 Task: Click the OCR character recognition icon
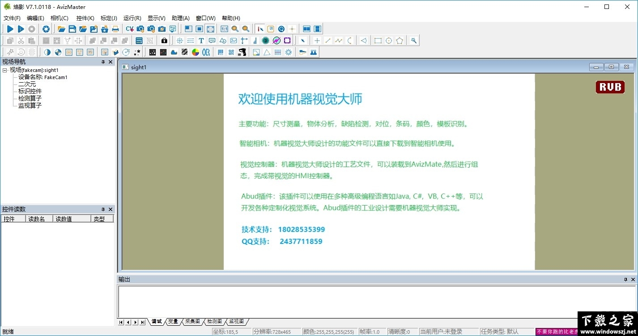point(206,52)
